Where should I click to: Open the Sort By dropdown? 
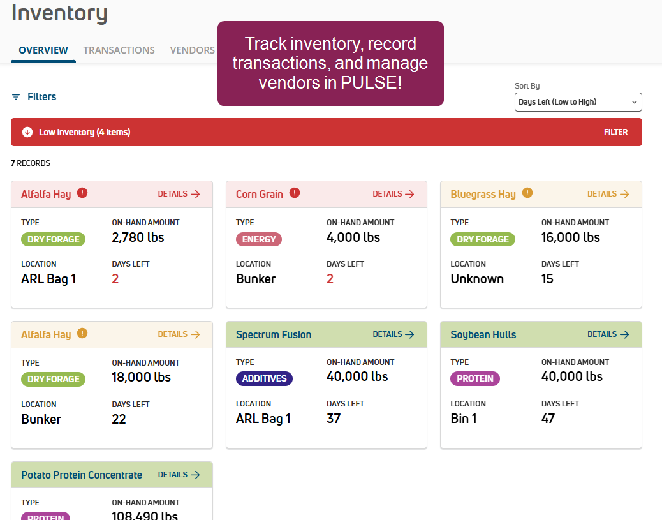click(578, 102)
